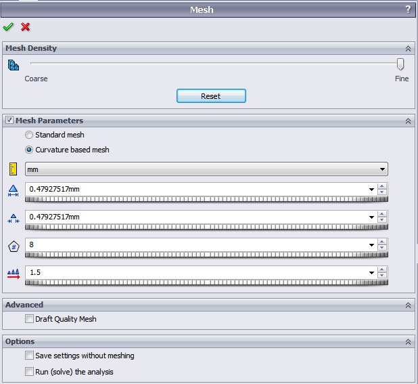Click the Reset button

tap(211, 96)
